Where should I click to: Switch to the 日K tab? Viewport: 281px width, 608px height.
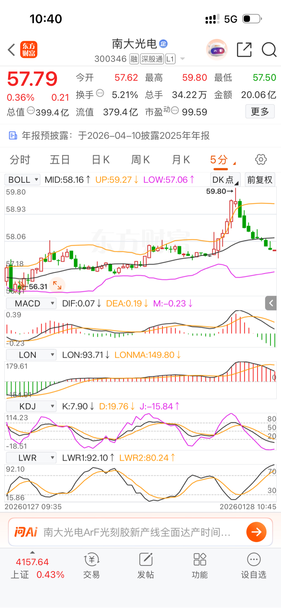101,160
